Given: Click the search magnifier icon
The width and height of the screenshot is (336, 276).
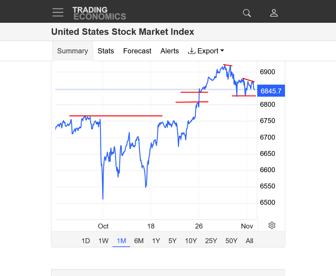Looking at the screenshot, I should [247, 13].
